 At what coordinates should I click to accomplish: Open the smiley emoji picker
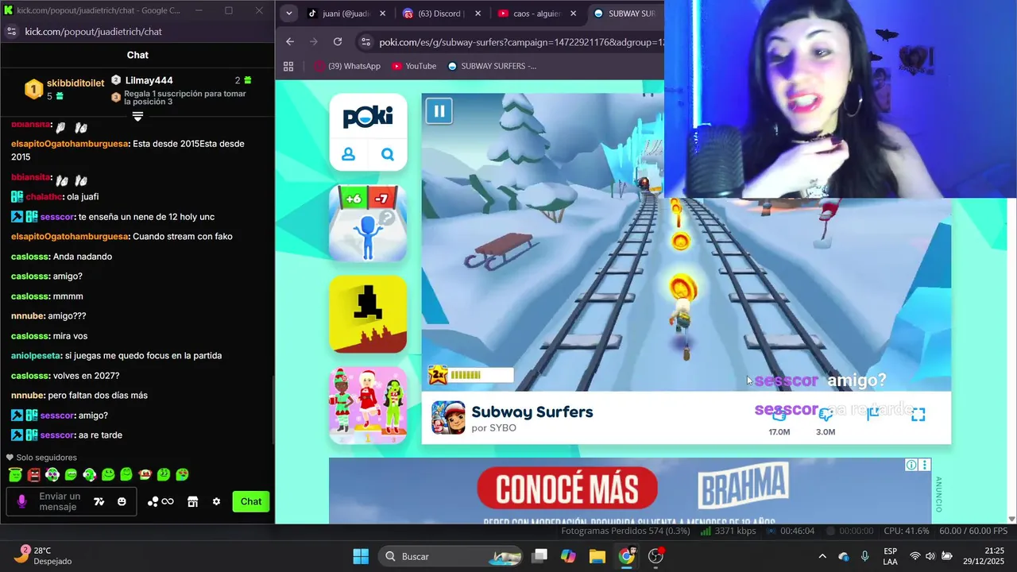point(122,501)
